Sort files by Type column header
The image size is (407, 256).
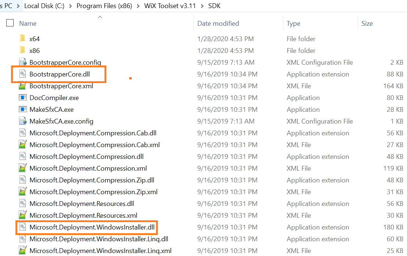[x=294, y=24]
